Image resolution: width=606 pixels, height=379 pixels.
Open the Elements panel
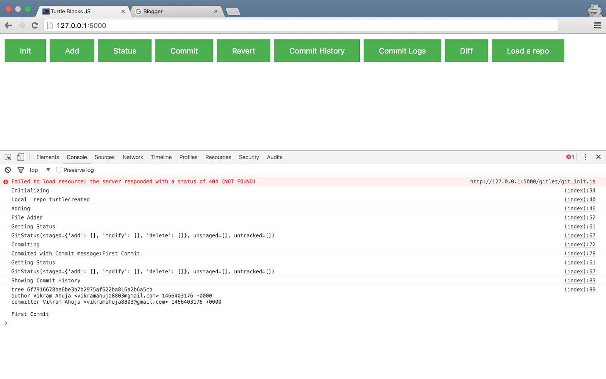[x=48, y=157]
